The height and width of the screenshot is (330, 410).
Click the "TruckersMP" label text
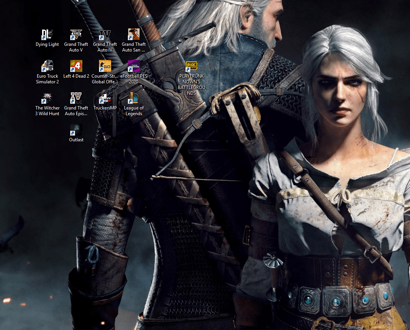105,108
